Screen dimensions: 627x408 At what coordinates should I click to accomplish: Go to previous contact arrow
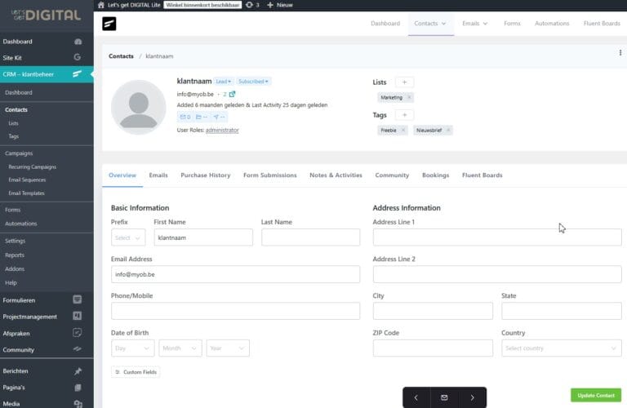(x=416, y=397)
